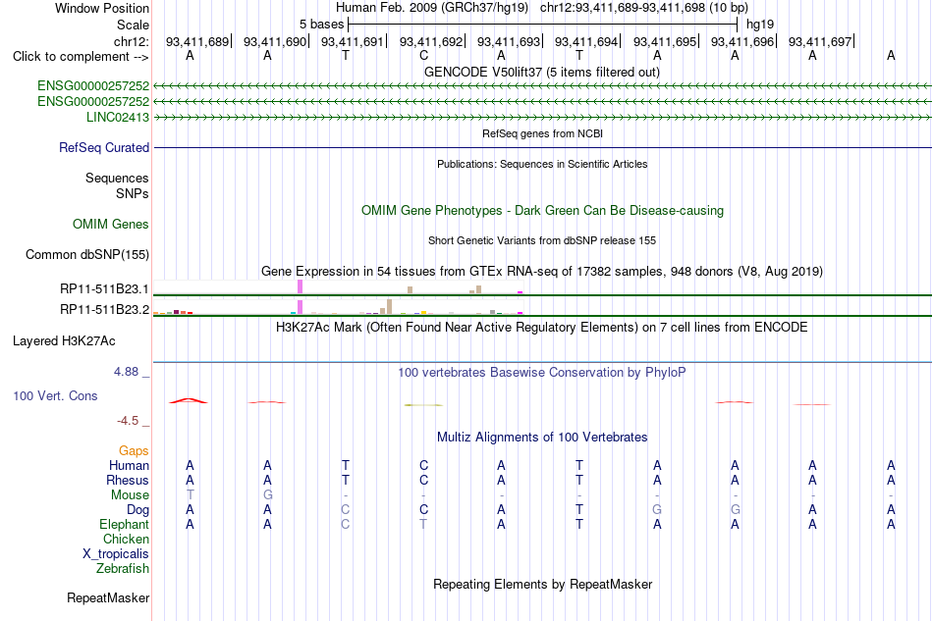Click the orange Gaps label
933x621 pixels.
coord(134,450)
